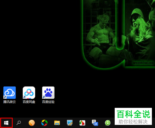The image size is (155, 128).
Task: Open File Explorer from the taskbar
Action: point(57,123)
